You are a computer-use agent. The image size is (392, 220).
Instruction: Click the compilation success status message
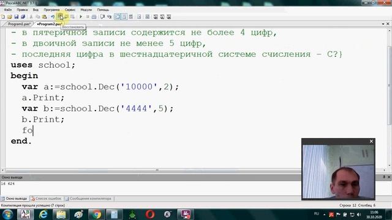pyautogui.click(x=33, y=205)
